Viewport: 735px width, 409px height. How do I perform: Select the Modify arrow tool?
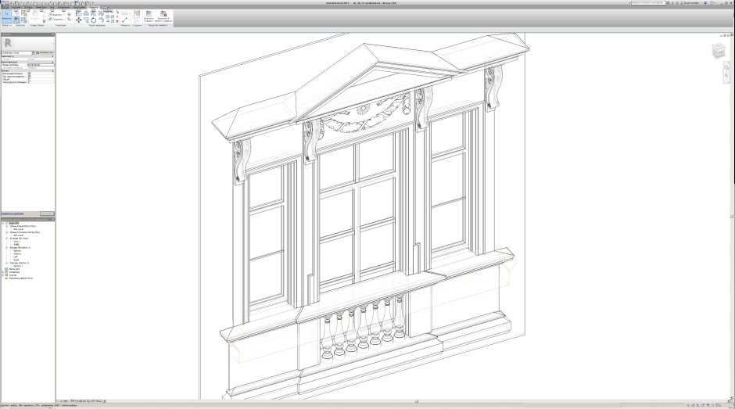[x=7, y=16]
